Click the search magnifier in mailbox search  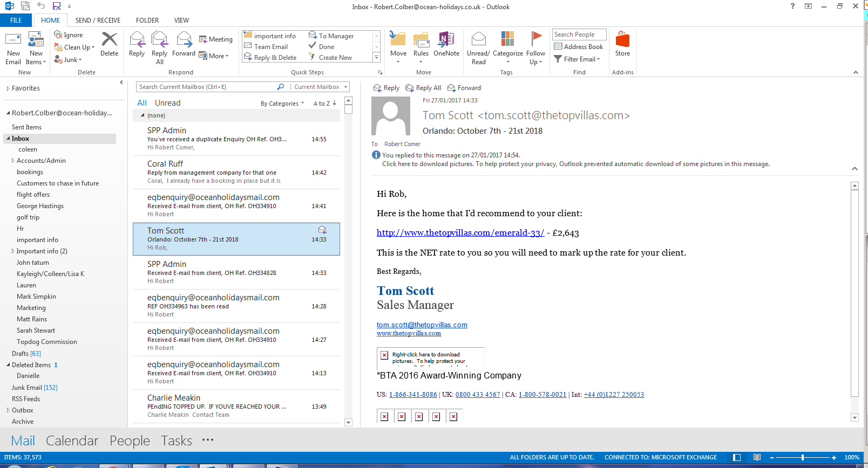280,87
